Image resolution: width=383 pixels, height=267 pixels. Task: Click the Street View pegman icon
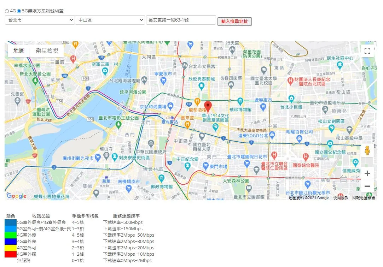[367, 150]
